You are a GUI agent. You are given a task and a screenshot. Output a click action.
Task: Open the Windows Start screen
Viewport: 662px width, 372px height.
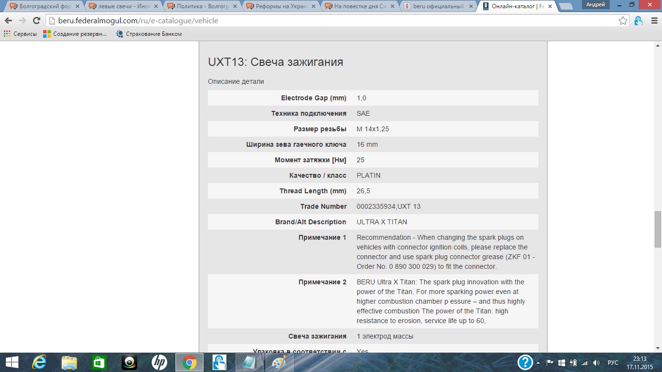pos(12,362)
